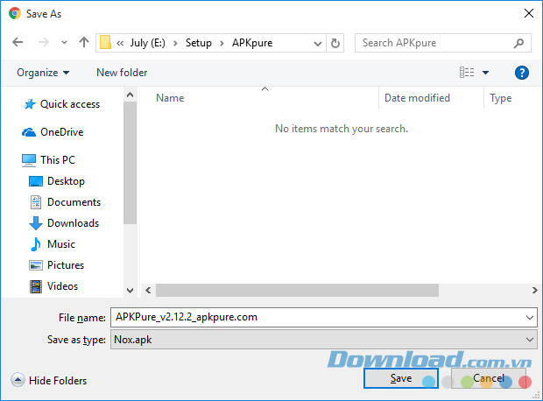
Task: Click the Videos film strip icon
Action: pos(36,286)
